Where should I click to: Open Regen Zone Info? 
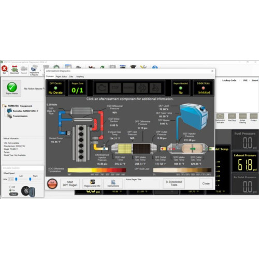tap(92, 183)
